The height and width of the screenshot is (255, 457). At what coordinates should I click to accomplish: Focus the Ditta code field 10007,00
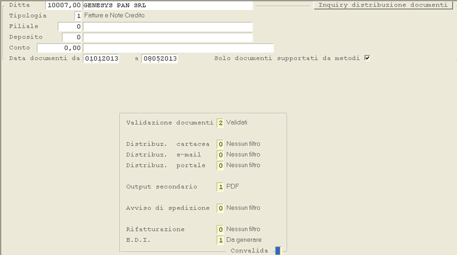point(63,5)
